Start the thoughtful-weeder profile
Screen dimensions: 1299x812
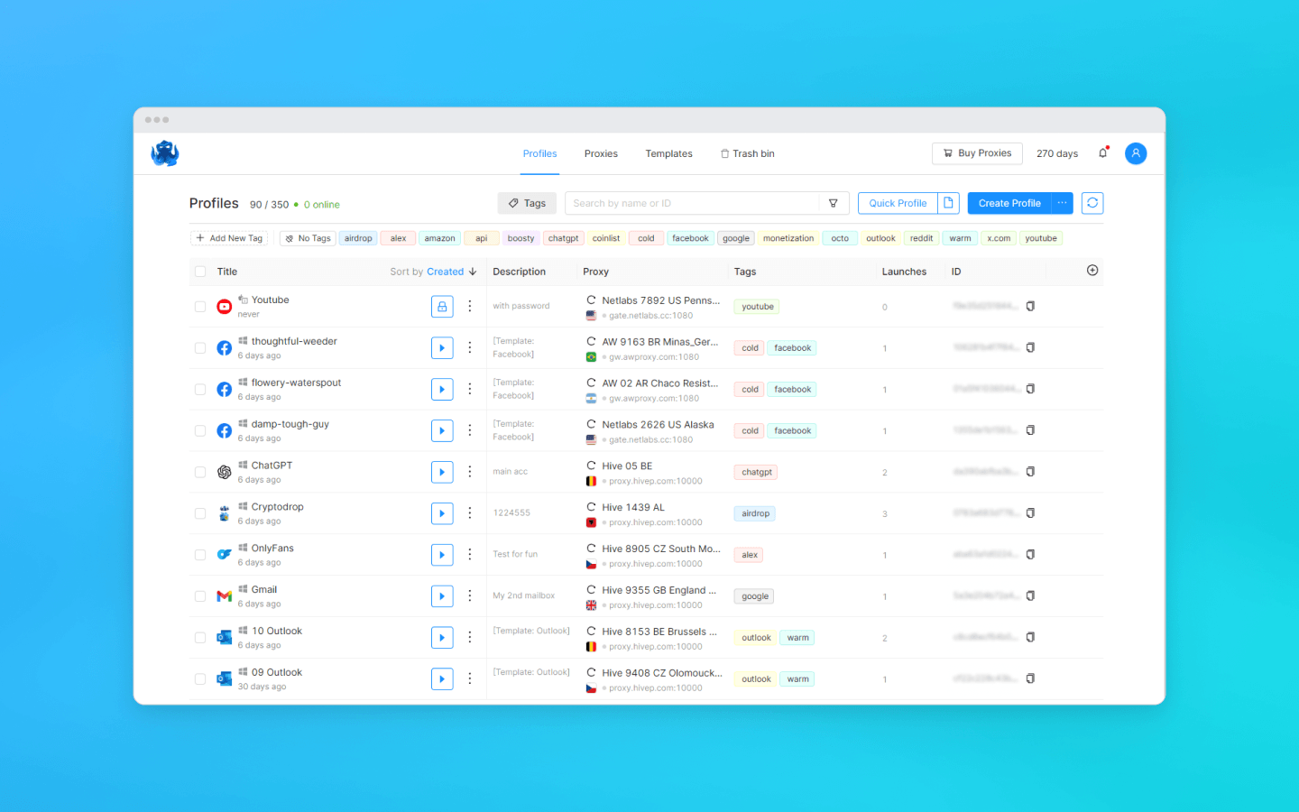pyautogui.click(x=442, y=348)
